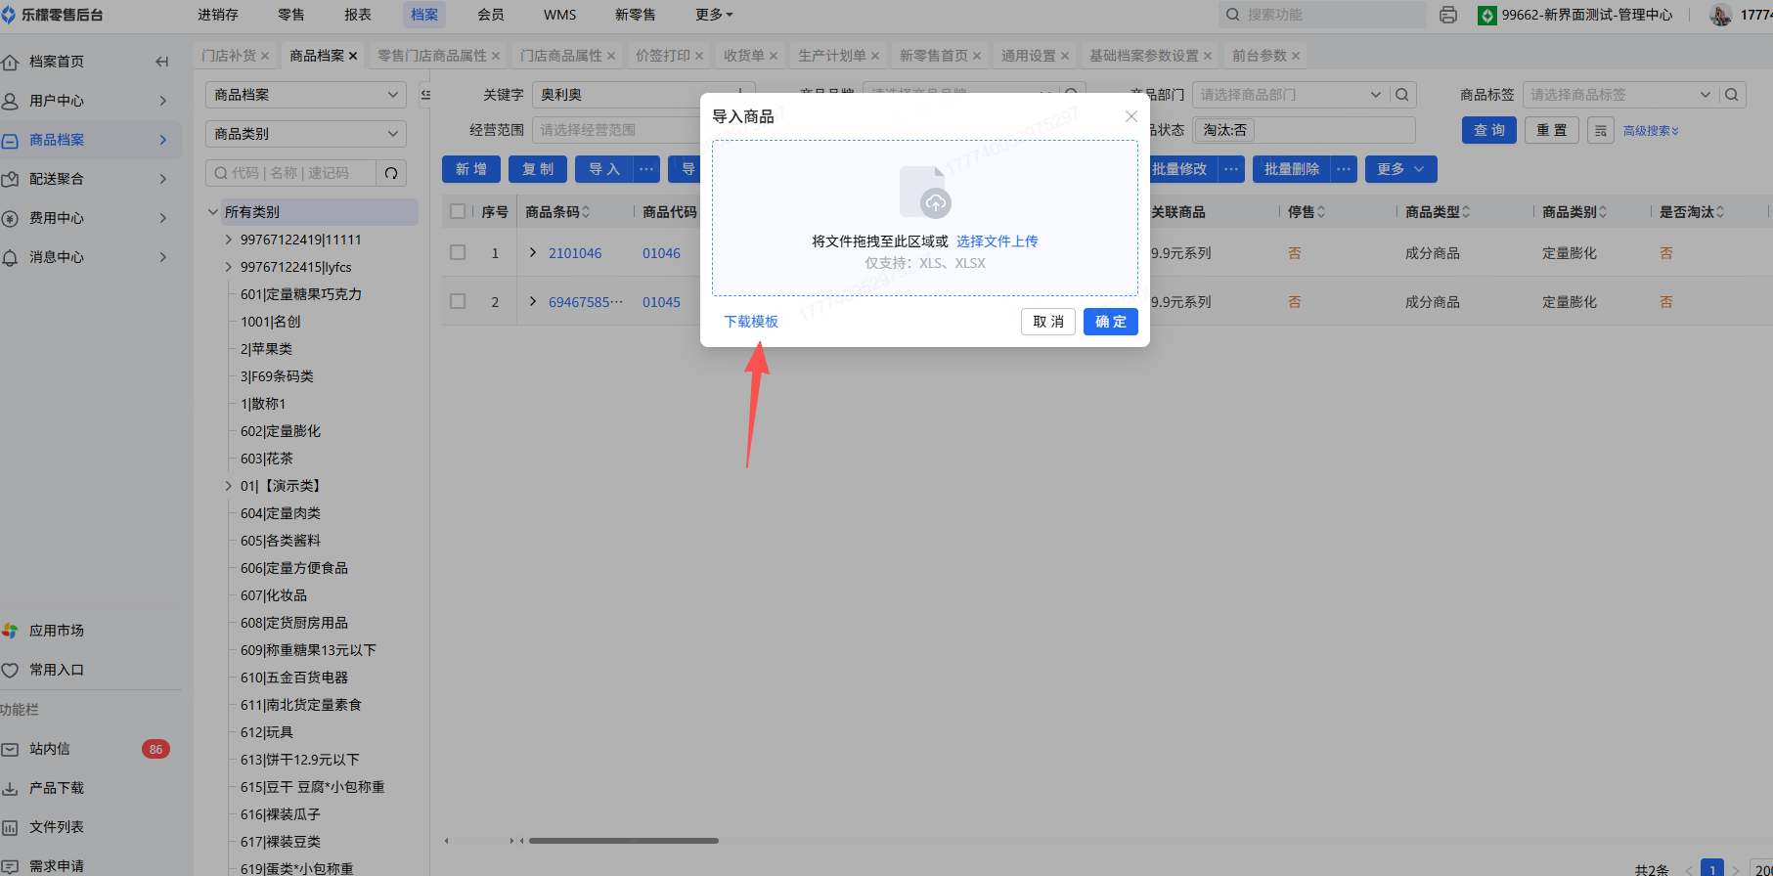1773x876 pixels.
Task: Click the 重置 button
Action: (1552, 130)
